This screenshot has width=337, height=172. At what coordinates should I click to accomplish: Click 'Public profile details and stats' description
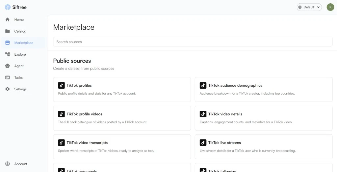[x=97, y=94]
